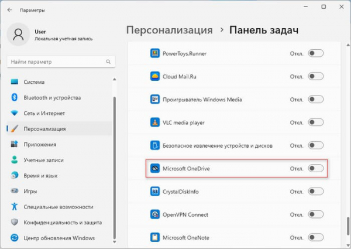Click the Windows Media player icon
351x249 pixels.
155,99
